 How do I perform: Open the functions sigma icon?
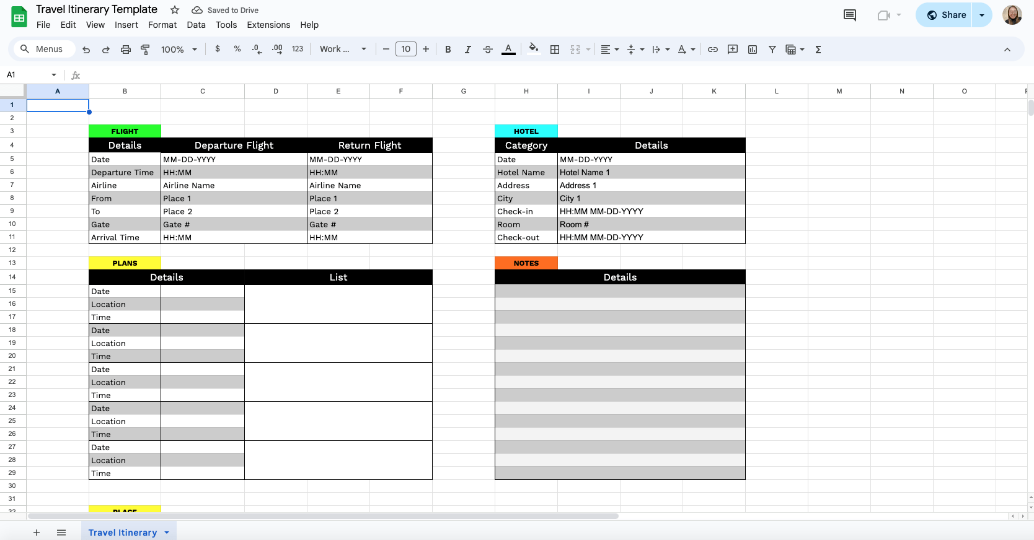coord(818,50)
